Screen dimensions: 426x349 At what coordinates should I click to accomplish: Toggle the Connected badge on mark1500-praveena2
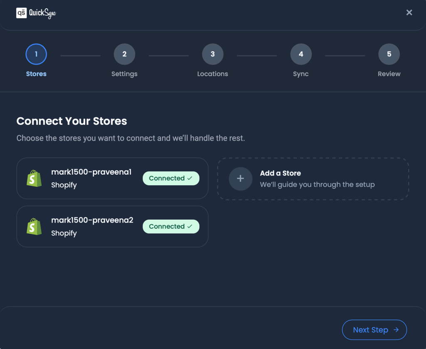click(x=171, y=226)
